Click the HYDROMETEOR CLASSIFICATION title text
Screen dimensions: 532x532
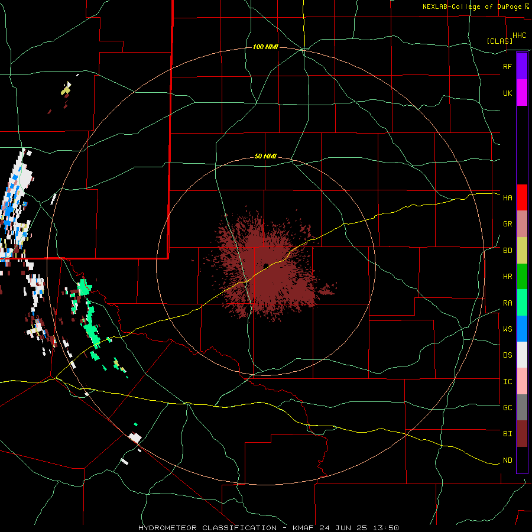(x=207, y=528)
